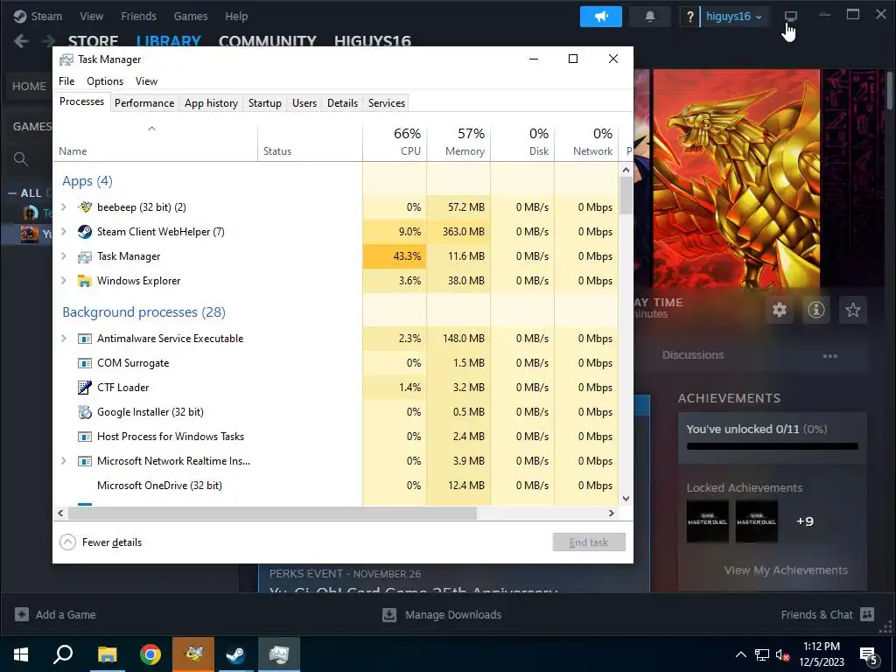
Task: Expand beebeep process group
Action: pyautogui.click(x=63, y=206)
